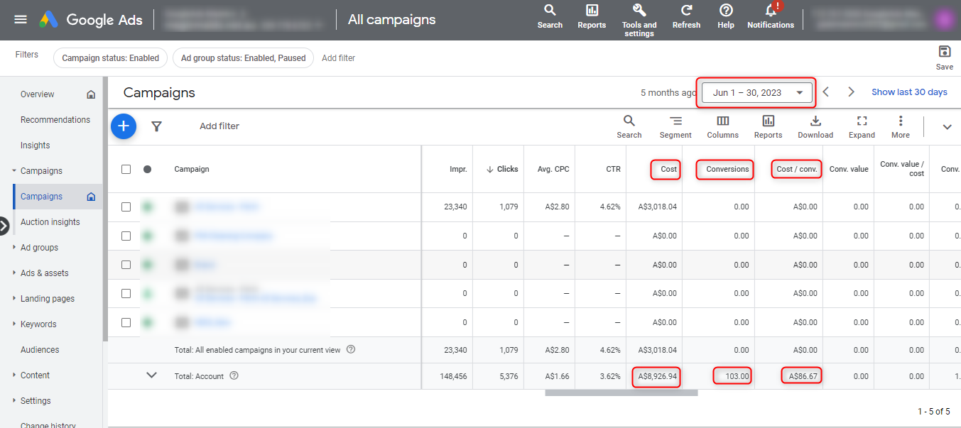Click the table filter funnel icon
This screenshot has height=428, width=961.
157,126
